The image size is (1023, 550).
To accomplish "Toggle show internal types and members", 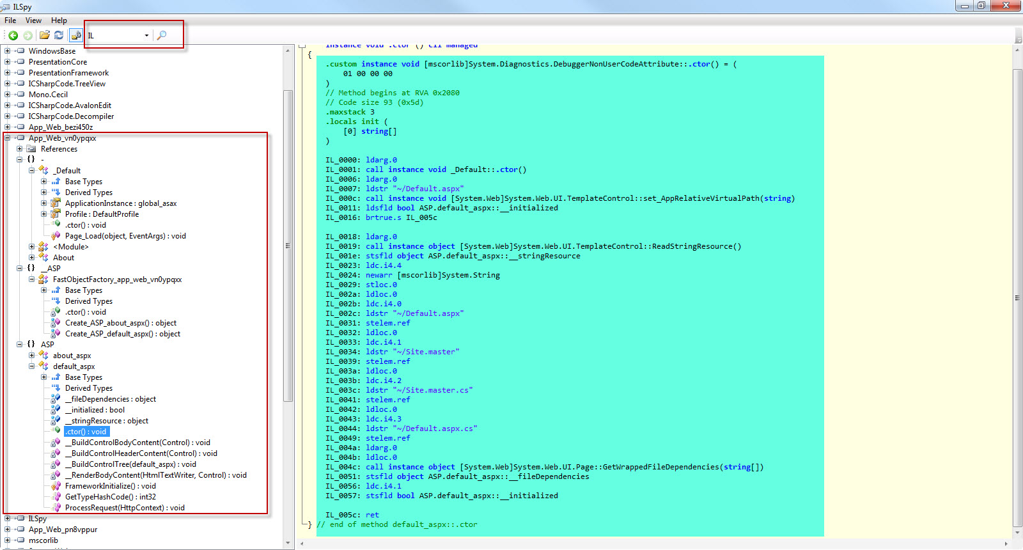I will point(75,35).
